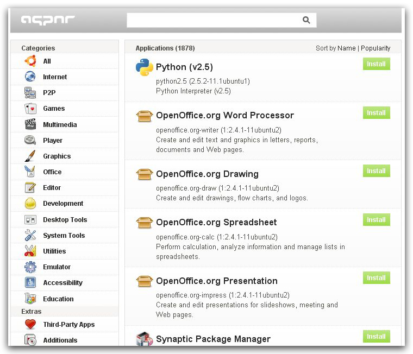The image size is (413, 354).
Task: Open the P2P computers icon
Action: pyautogui.click(x=30, y=93)
